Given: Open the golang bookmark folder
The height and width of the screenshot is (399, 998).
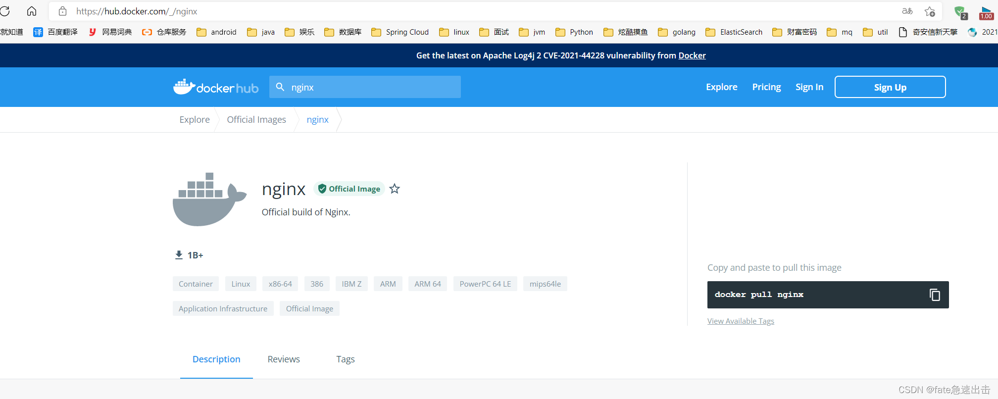Looking at the screenshot, I should 677,32.
